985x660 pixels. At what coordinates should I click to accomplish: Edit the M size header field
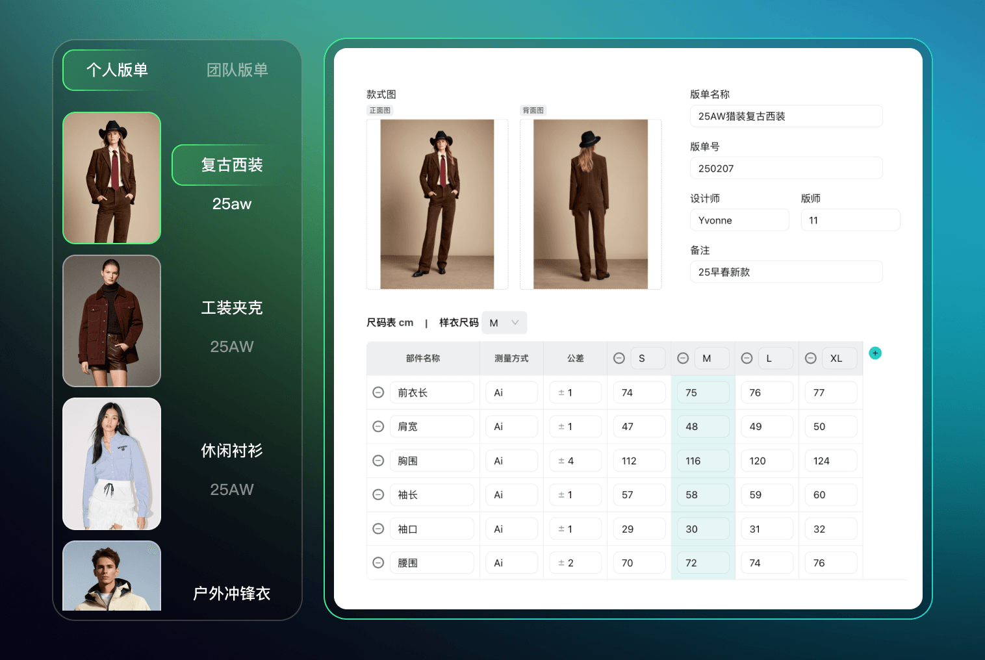(711, 358)
